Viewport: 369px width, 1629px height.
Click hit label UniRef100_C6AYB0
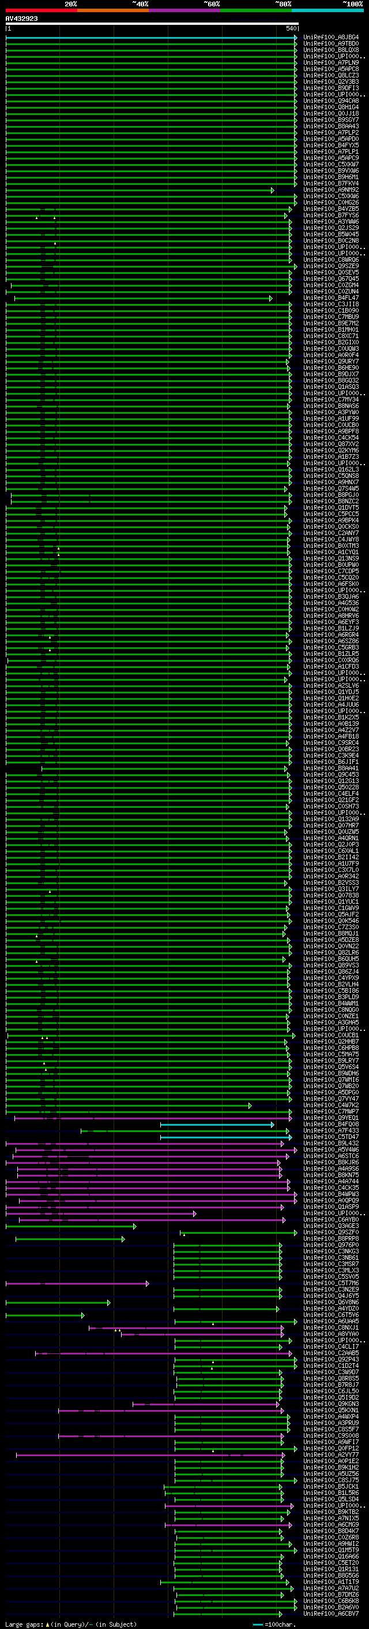(x=331, y=1219)
